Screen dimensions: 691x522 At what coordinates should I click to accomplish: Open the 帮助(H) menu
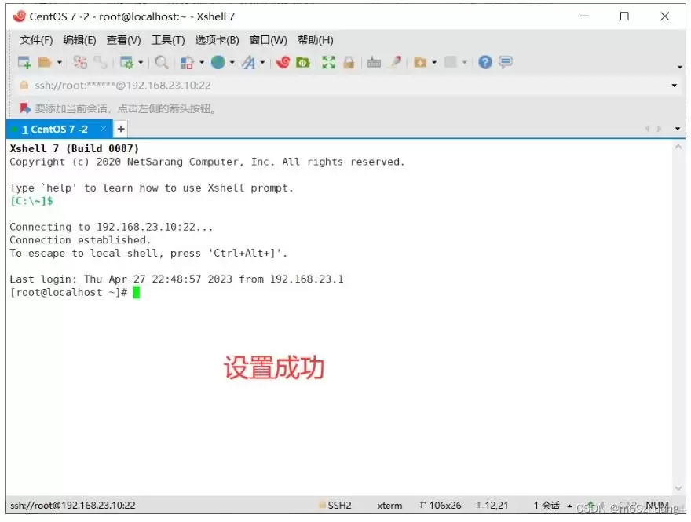click(x=316, y=40)
